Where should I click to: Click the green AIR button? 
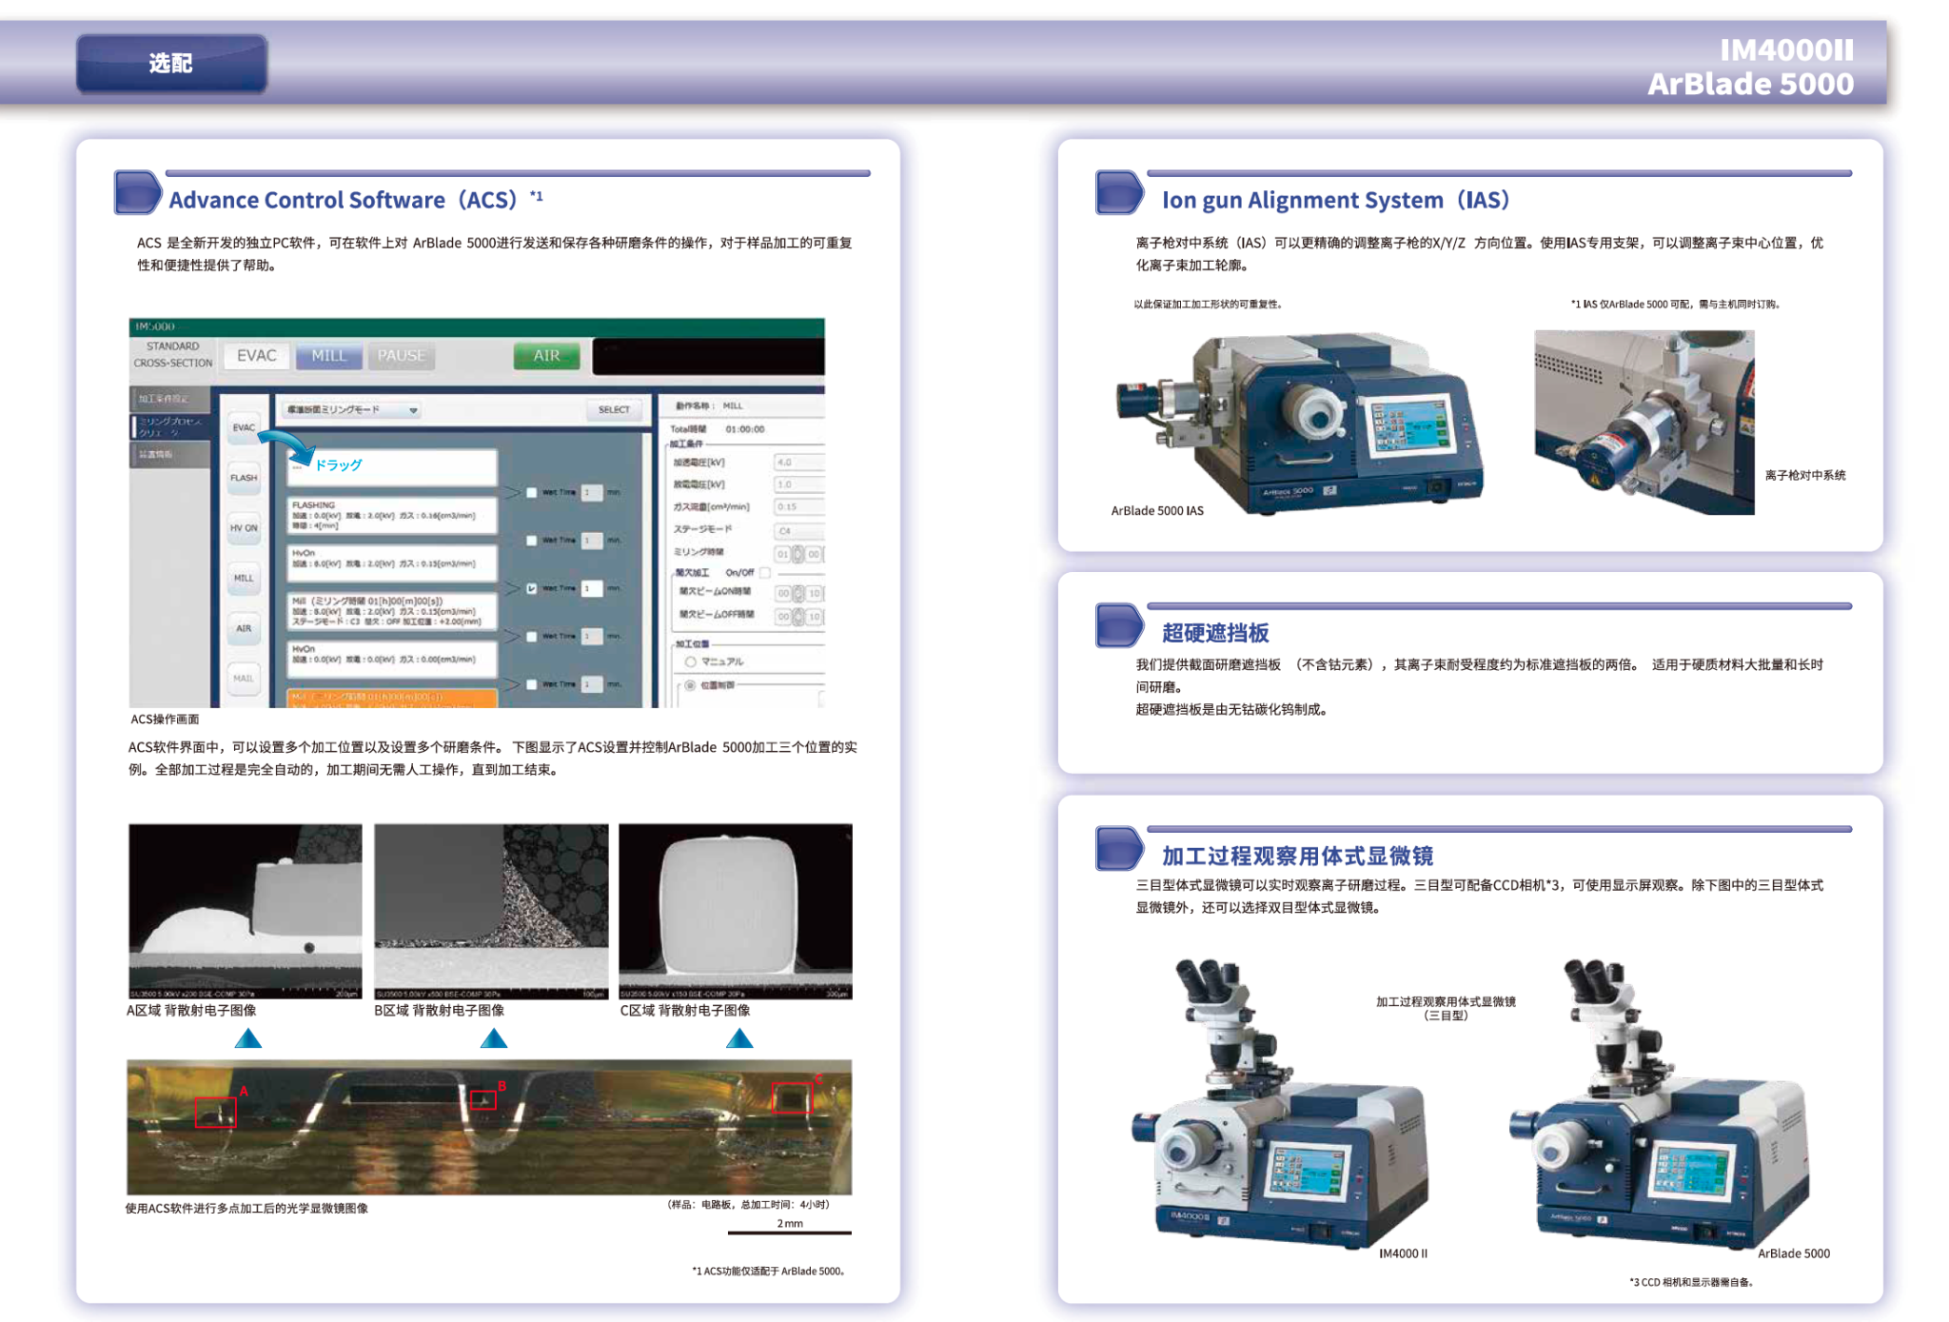(546, 356)
